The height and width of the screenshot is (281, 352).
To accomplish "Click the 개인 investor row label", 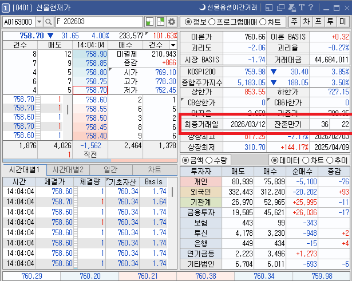I will click(201, 181).
